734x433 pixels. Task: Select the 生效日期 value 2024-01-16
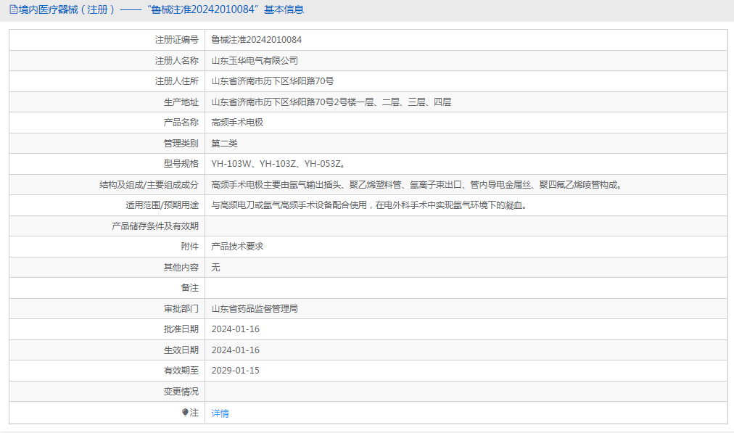point(235,350)
